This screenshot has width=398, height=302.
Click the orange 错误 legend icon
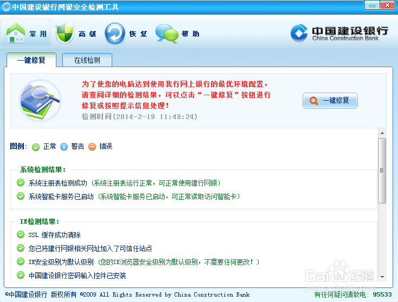[x=92, y=147]
